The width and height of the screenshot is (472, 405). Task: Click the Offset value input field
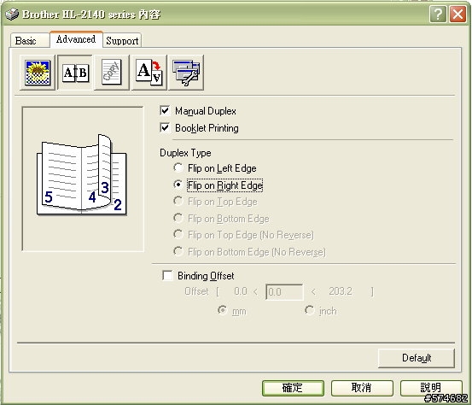(x=284, y=291)
